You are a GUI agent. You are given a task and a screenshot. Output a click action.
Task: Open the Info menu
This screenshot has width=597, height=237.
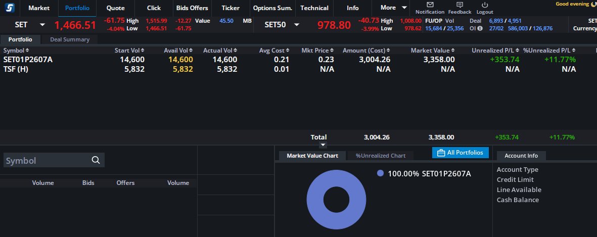click(352, 8)
